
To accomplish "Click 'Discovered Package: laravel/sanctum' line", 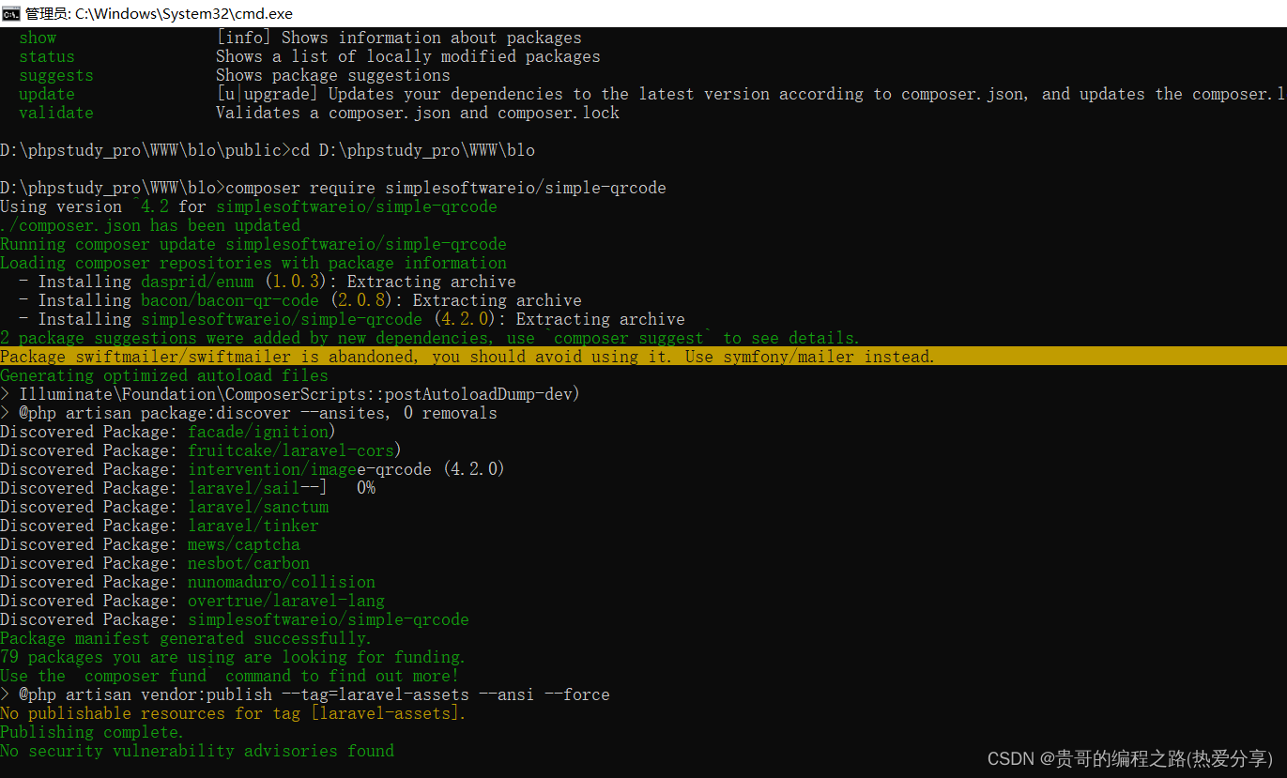I will click(x=164, y=507).
